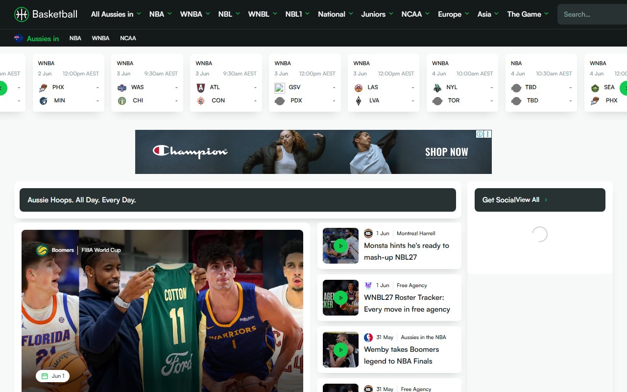Screen dimensions: 627x392
Task: Click the Australian flag icon beside Aussies in
Action: [19, 38]
